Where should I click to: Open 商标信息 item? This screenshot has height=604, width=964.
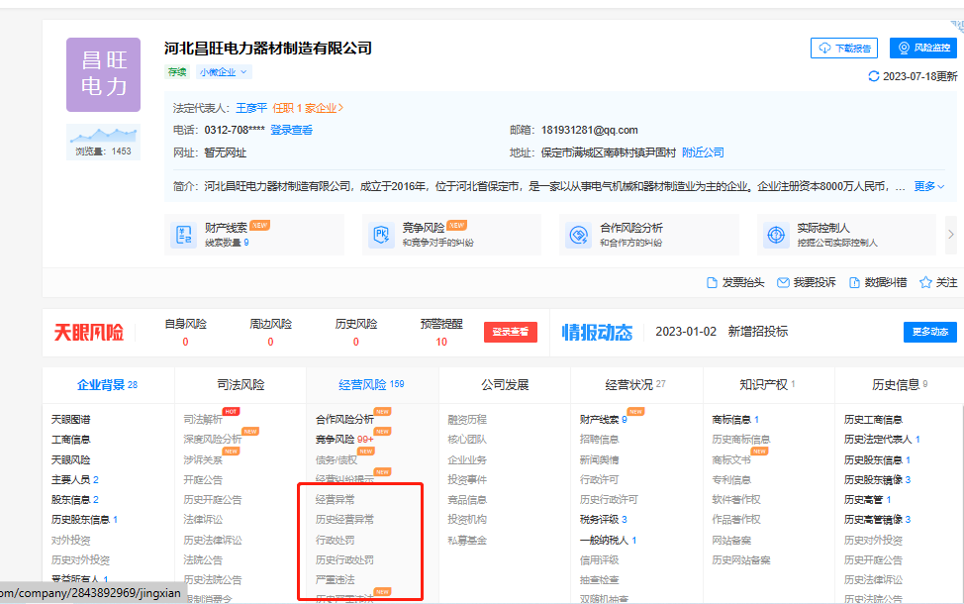click(736, 420)
